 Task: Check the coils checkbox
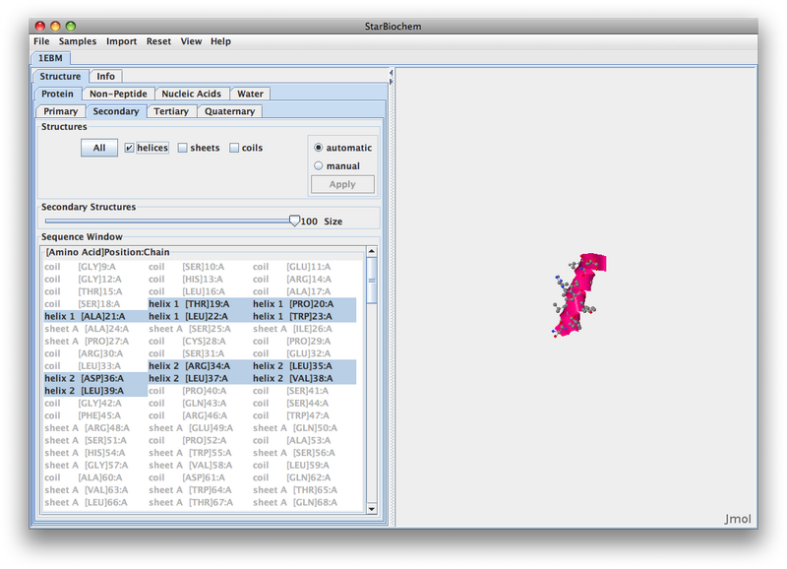[234, 149]
